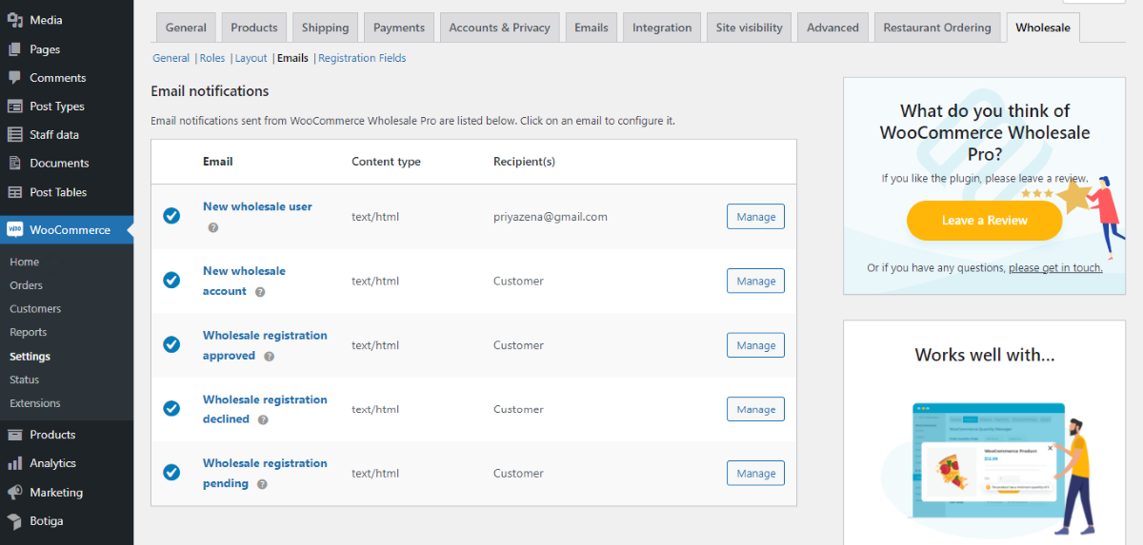This screenshot has height=545, width=1143.
Task: Open the Payments tab
Action: (399, 28)
